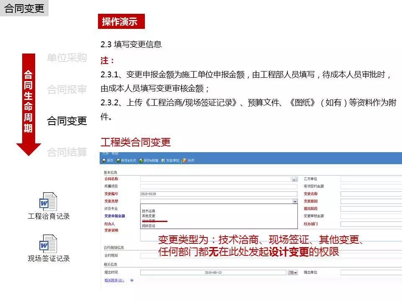Open the 帮助 menu

pos(115,153)
